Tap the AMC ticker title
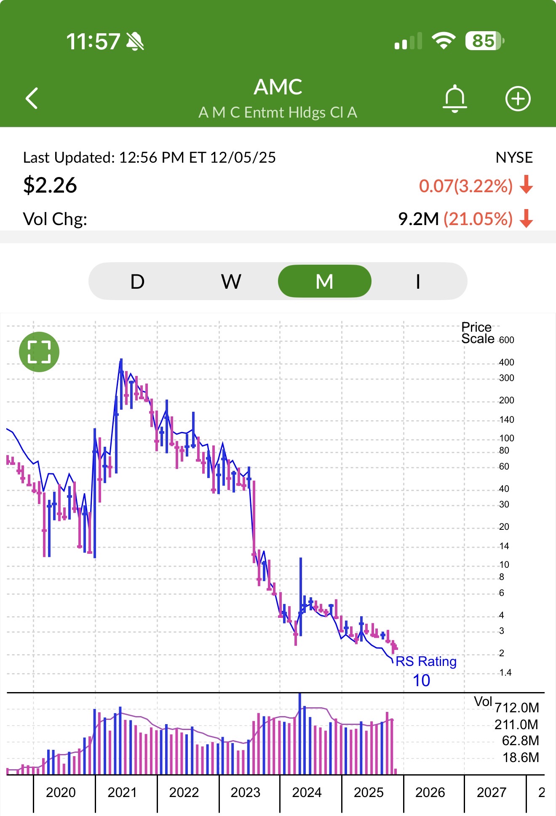 (x=278, y=87)
